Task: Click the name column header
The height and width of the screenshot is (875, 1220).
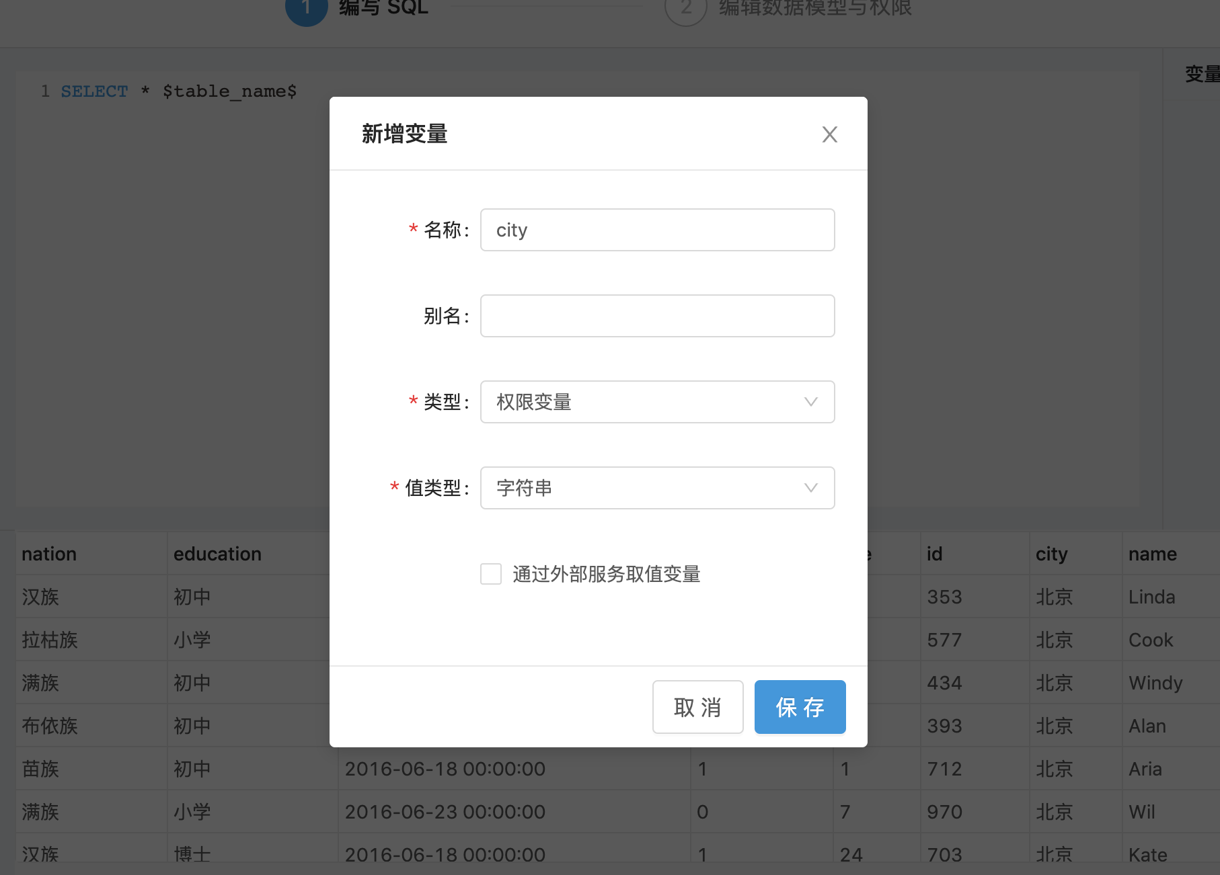Action: coord(1152,554)
